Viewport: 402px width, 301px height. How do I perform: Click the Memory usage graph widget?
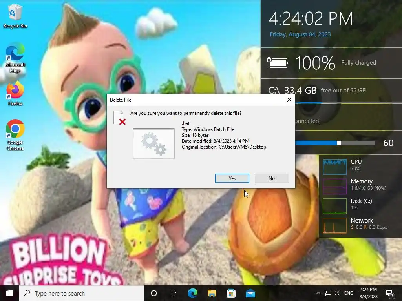click(x=335, y=186)
